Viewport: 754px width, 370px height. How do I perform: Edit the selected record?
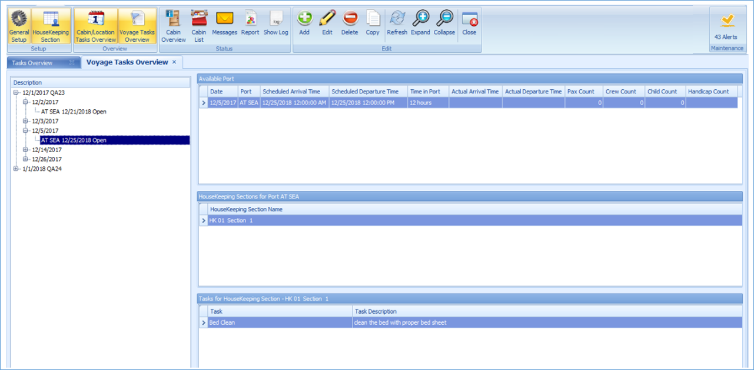pos(327,25)
